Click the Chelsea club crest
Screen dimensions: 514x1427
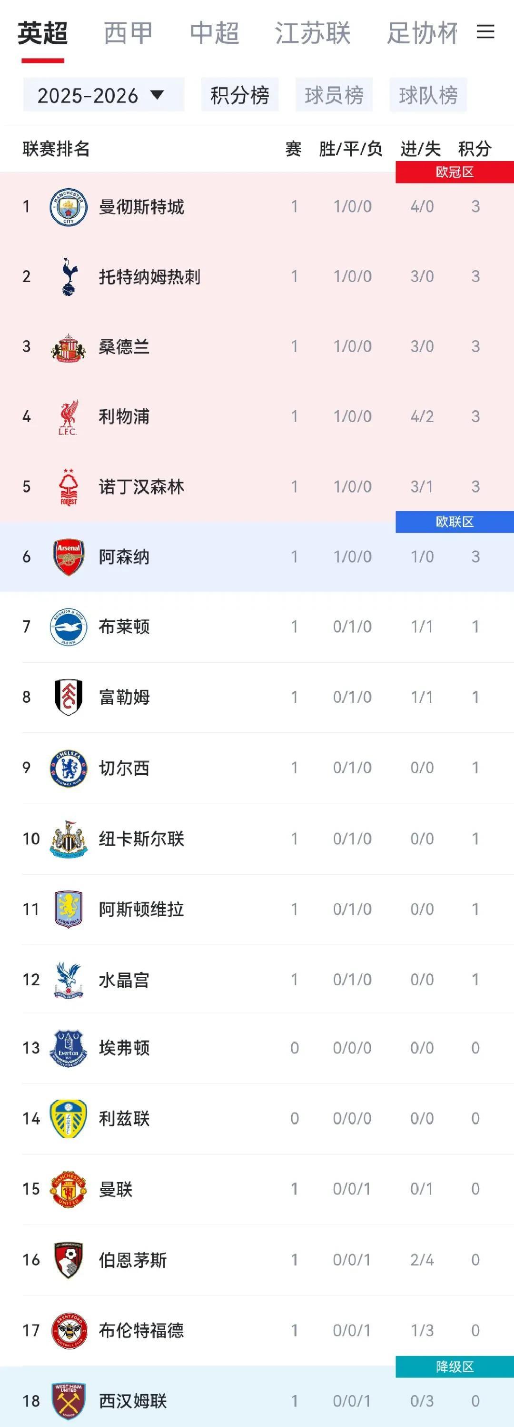(x=68, y=768)
